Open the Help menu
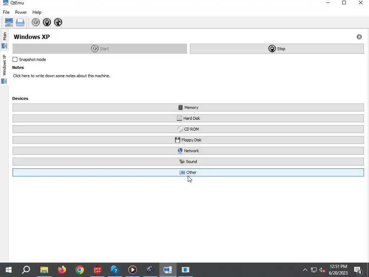The image size is (369, 277). point(37,12)
